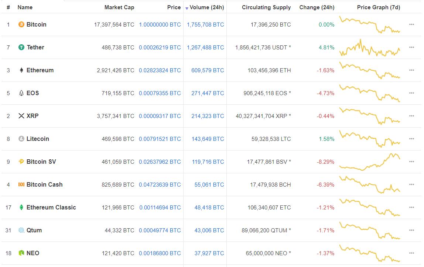This screenshot has width=424, height=267.
Task: Click the Bitcoin coin logo icon
Action: tap(21, 25)
